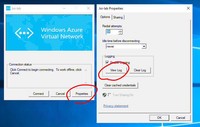Open Properties from the connection window
The image size is (200, 127).
[82, 94]
